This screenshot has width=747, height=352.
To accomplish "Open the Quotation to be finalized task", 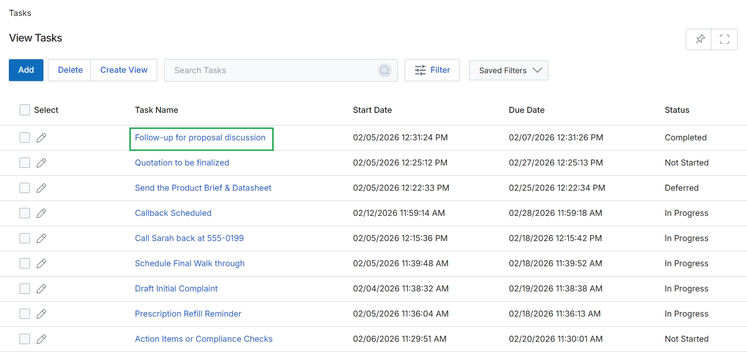I will (182, 163).
